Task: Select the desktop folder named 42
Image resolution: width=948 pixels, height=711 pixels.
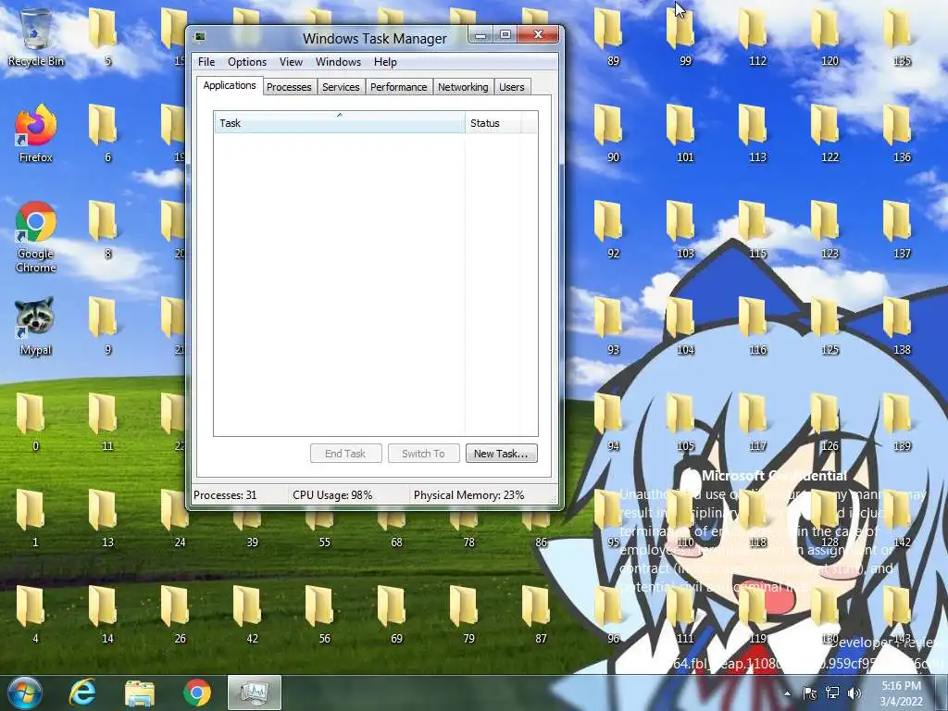Action: [x=252, y=615]
